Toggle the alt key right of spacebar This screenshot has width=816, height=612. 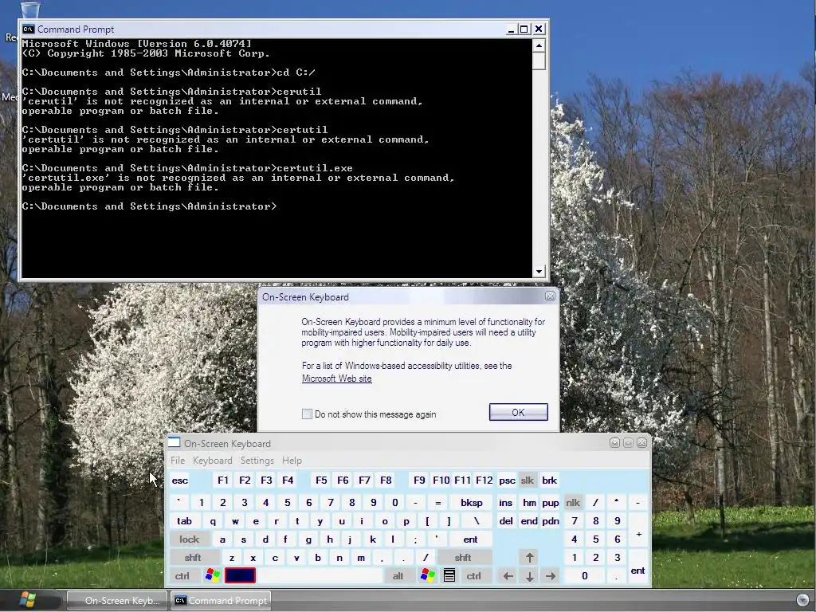pyautogui.click(x=398, y=575)
